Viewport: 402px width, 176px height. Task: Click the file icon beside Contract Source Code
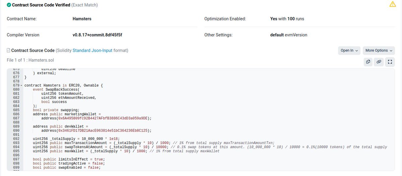pos(8,50)
